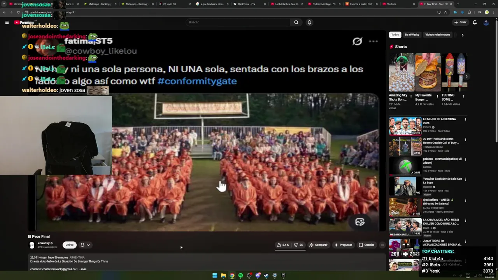Click the Preguntar button
The height and width of the screenshot is (280, 498).
point(343,245)
